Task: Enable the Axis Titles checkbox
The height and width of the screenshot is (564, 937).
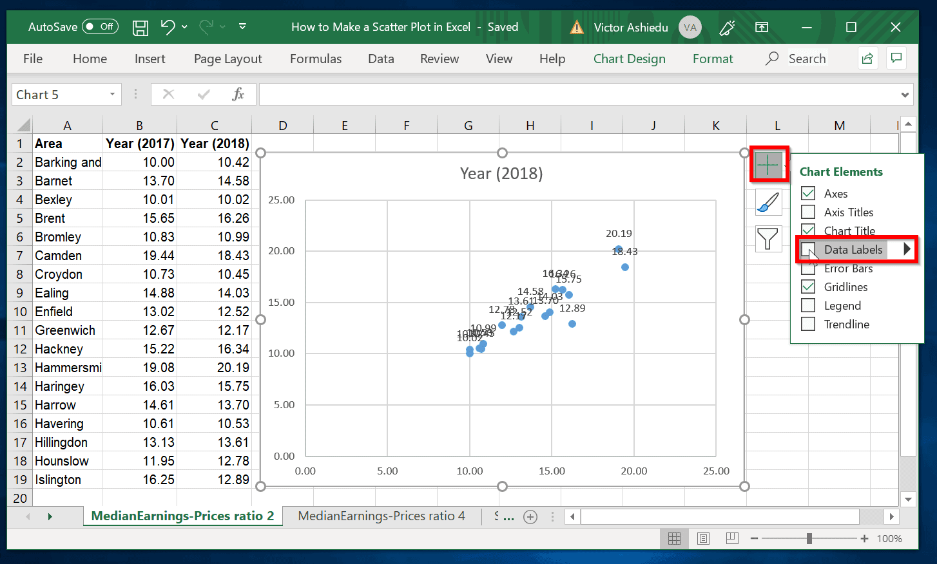Action: [809, 212]
